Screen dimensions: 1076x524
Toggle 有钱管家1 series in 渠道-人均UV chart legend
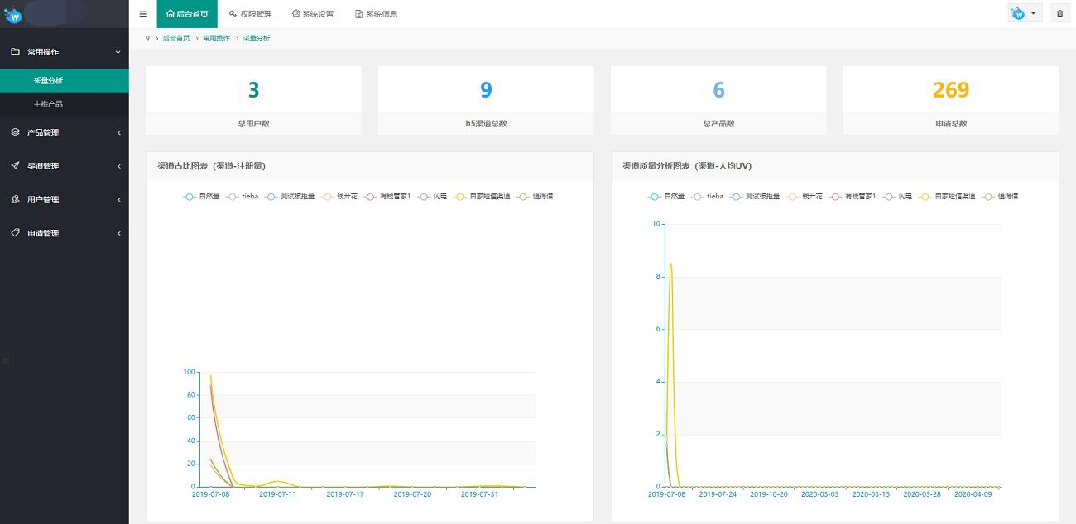pos(853,197)
